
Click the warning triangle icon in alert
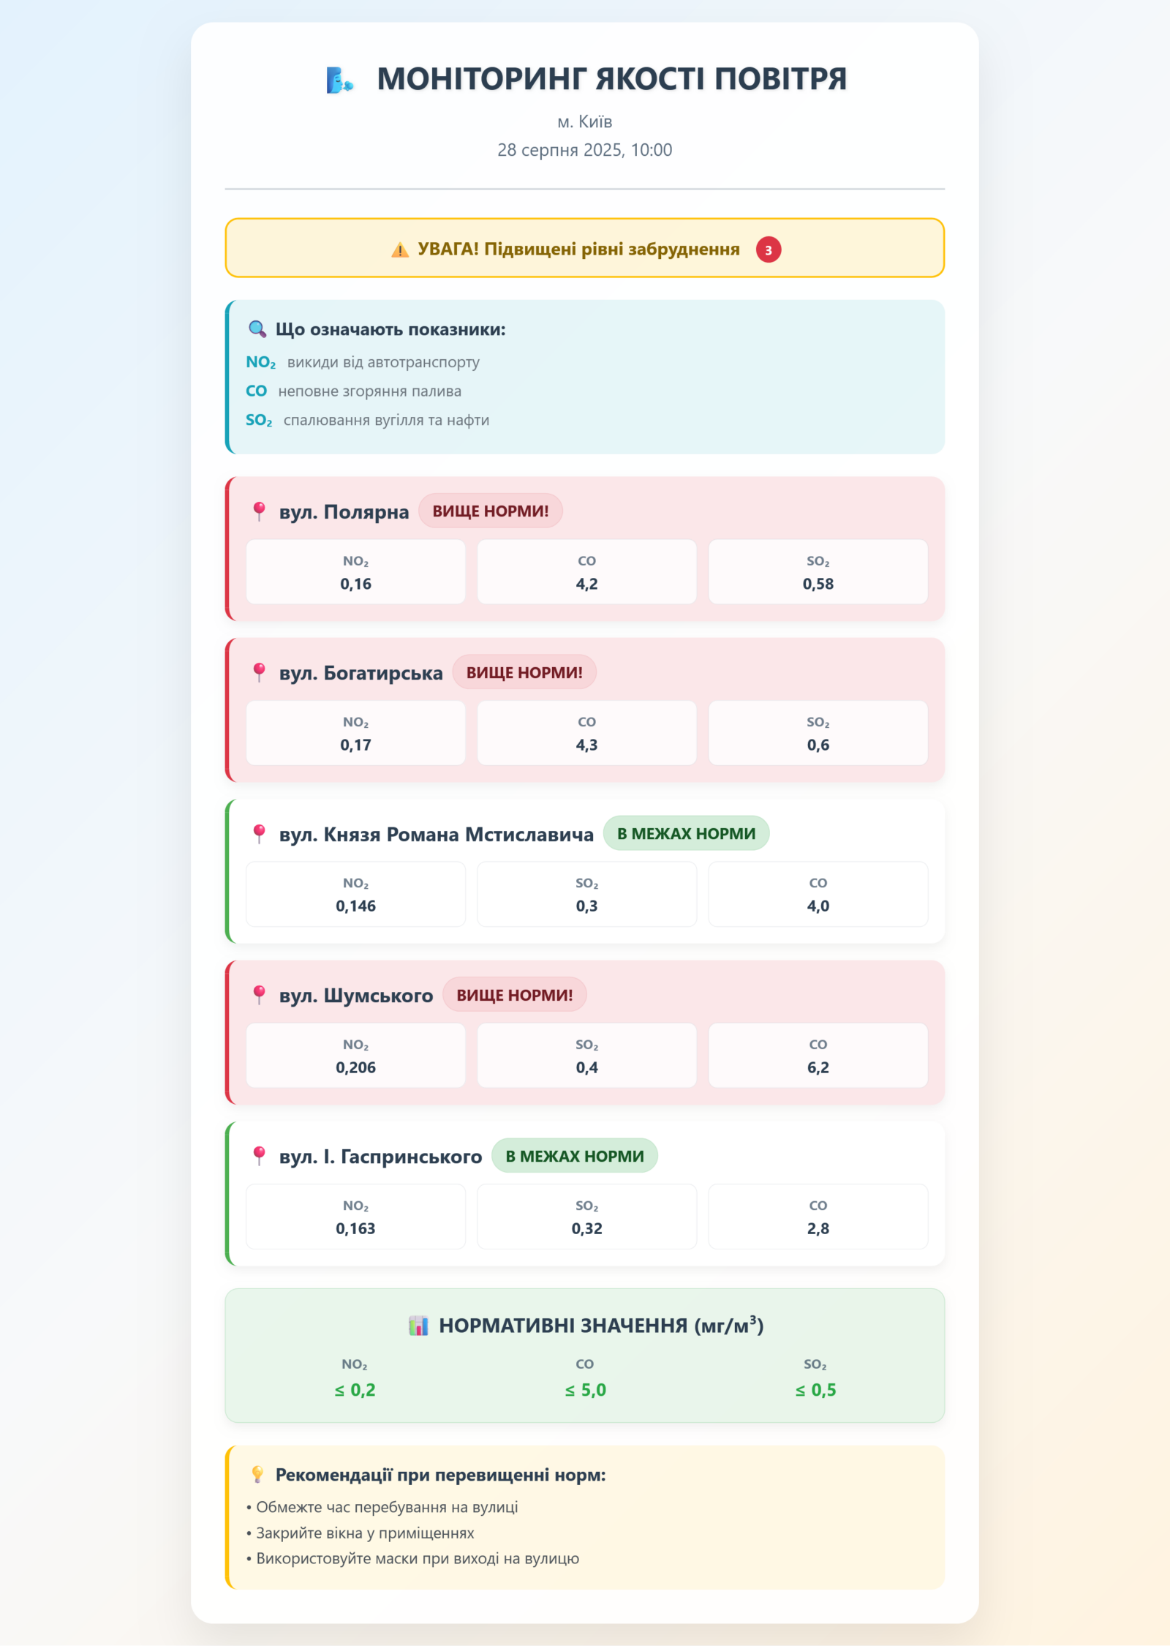(x=400, y=250)
